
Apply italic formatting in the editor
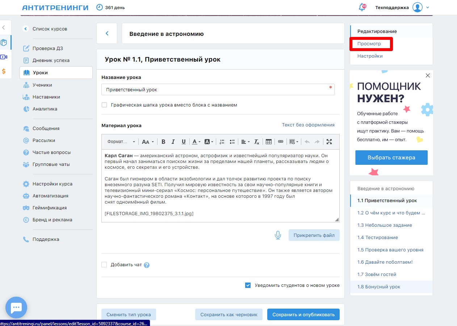pyautogui.click(x=173, y=142)
